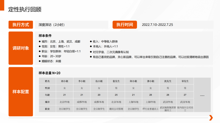Select the 婚庆公司管理 occupation cell
Image resolution: width=220 pixels, height=123 pixels.
click(x=116, y=109)
